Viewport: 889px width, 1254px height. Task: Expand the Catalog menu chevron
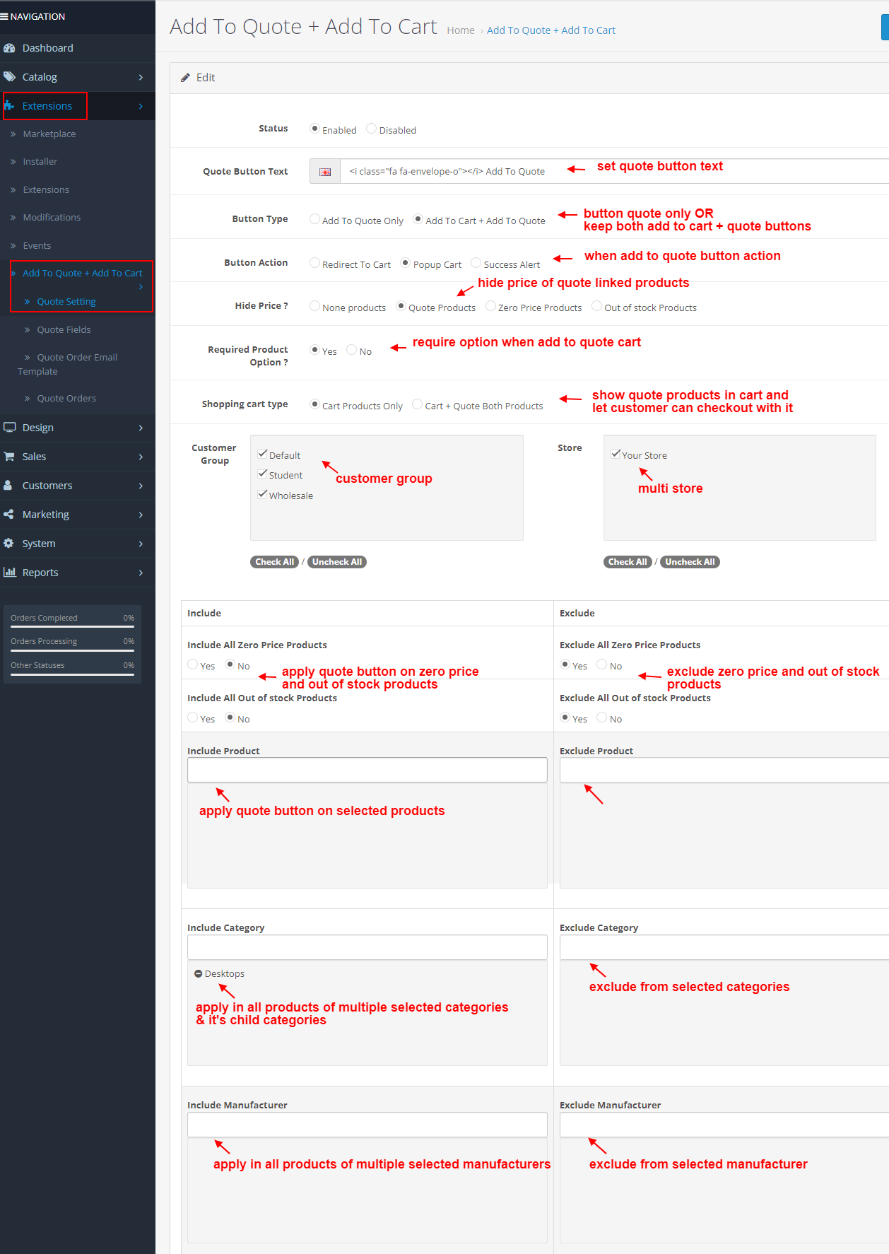[141, 77]
